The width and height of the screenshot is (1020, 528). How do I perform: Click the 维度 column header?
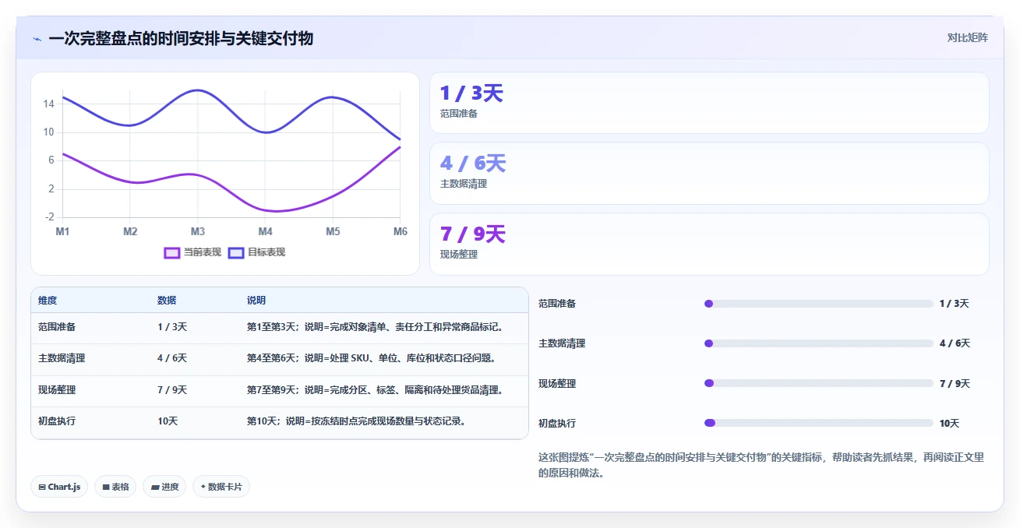click(48, 301)
